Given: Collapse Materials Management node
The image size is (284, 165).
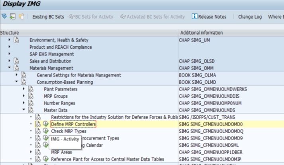Looking at the screenshot, I should [x=9, y=67].
